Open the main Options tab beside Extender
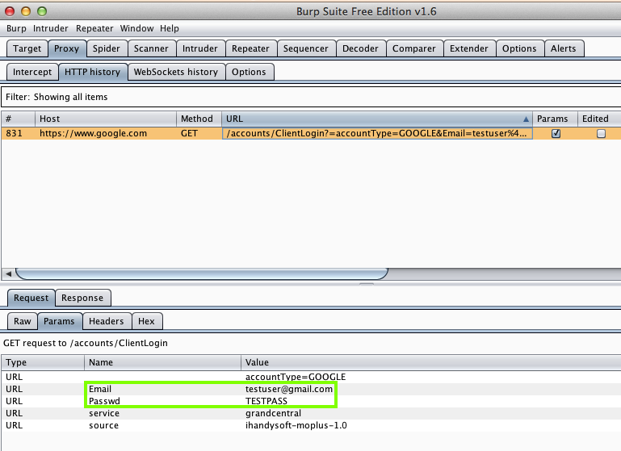 tap(519, 48)
